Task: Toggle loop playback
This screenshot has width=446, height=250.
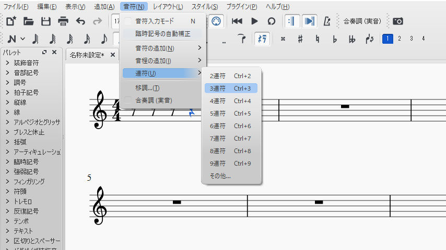Action: coord(272,21)
